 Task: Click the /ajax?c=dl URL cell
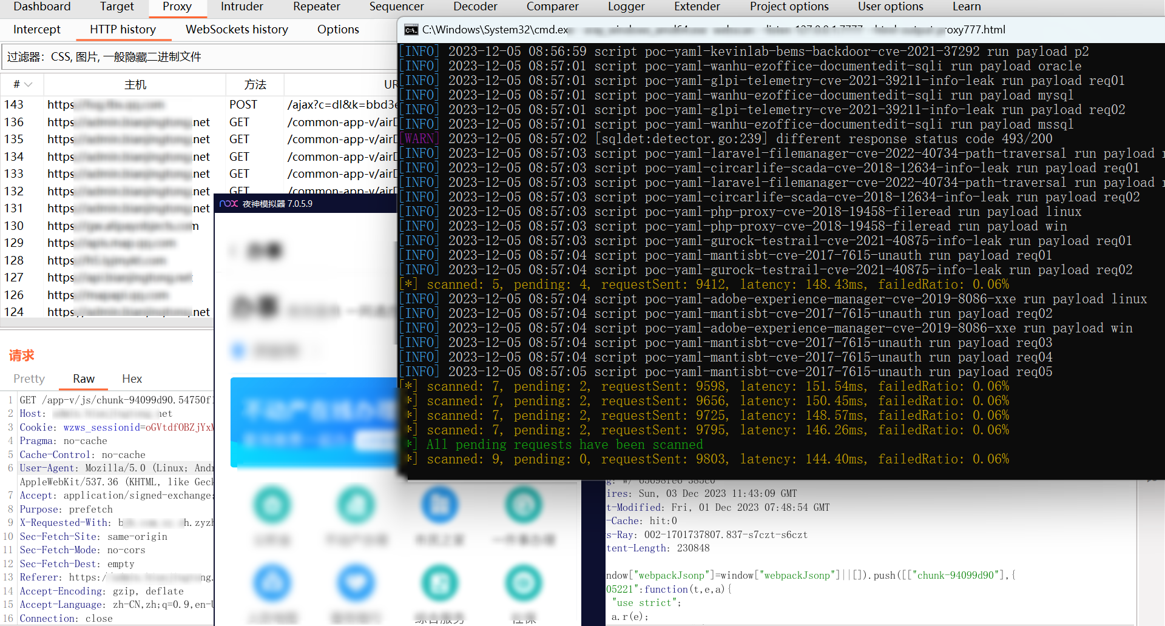[x=342, y=104]
